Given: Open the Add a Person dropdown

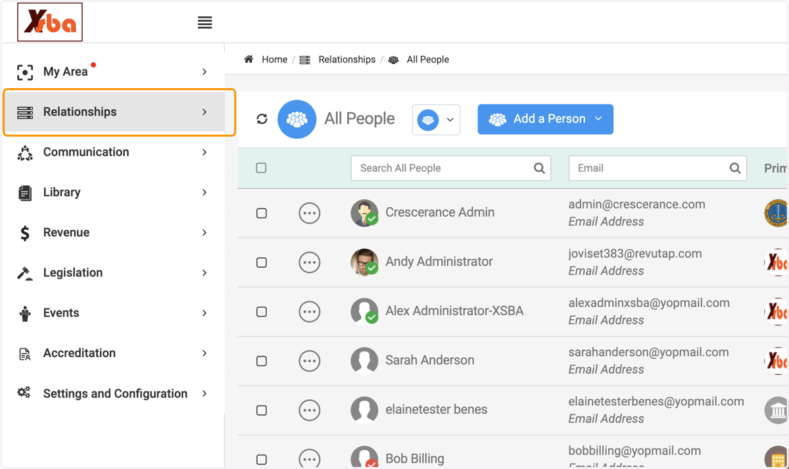Looking at the screenshot, I should click(545, 119).
